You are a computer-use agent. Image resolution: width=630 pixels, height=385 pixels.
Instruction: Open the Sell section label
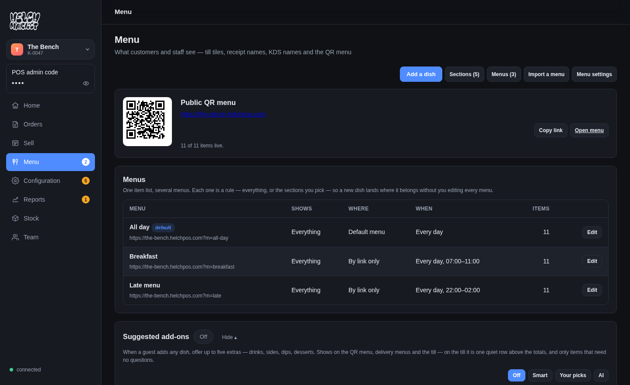[x=28, y=143]
